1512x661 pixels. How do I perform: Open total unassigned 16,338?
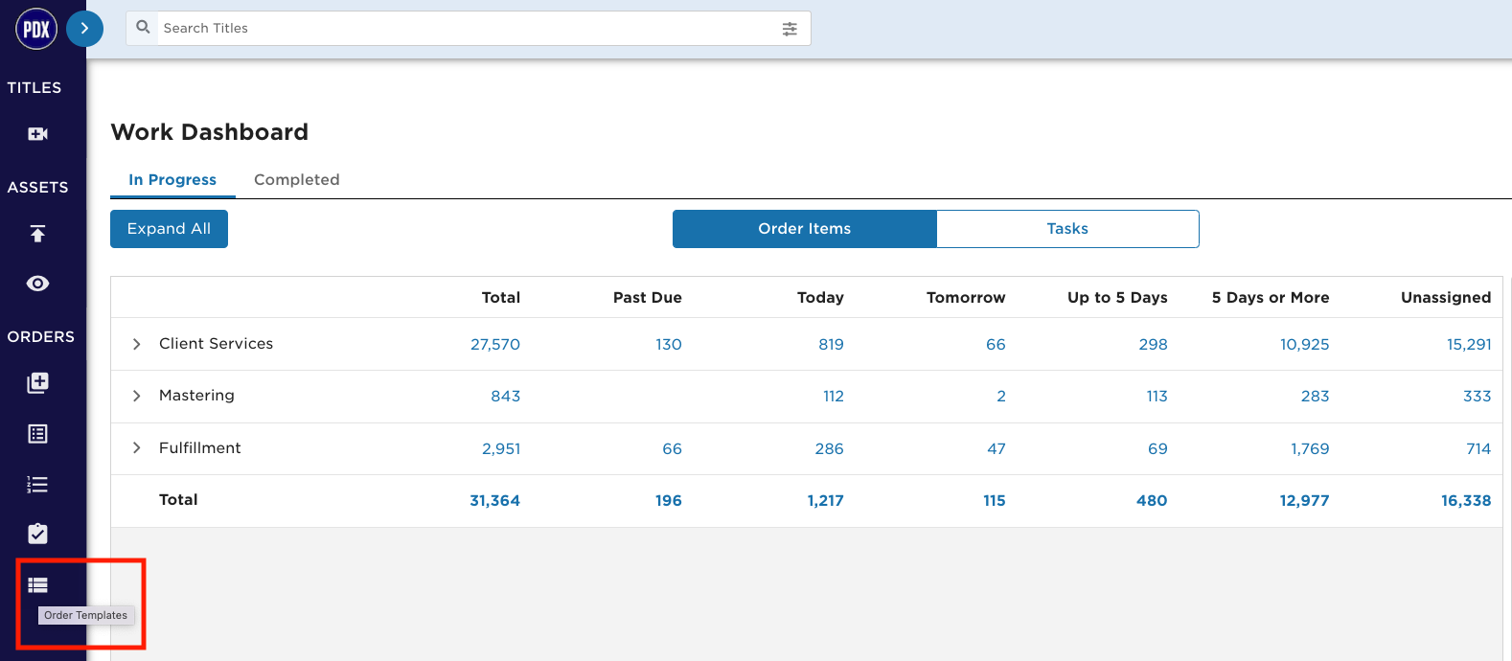pos(1466,501)
